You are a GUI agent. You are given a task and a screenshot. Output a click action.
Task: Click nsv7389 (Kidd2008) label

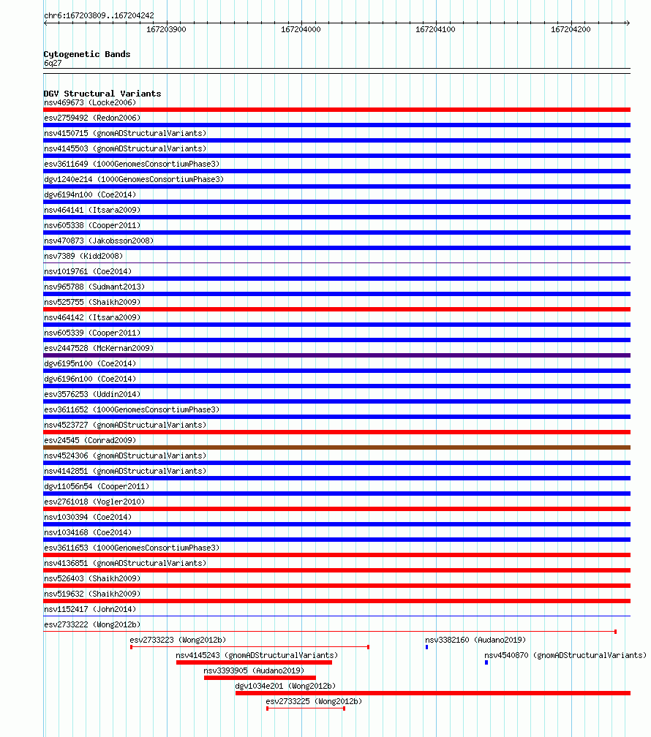pyautogui.click(x=83, y=256)
